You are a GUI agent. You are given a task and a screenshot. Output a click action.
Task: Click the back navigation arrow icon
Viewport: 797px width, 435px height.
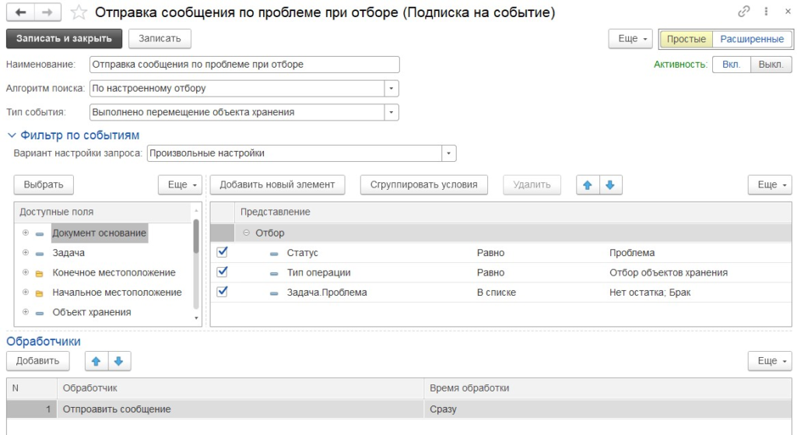point(20,12)
